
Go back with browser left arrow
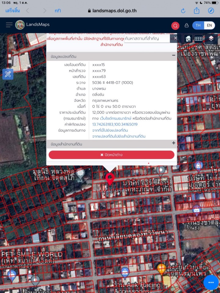point(27,11)
